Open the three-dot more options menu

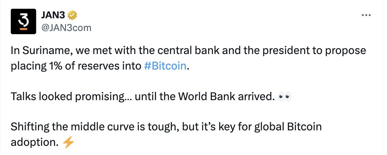click(x=366, y=15)
